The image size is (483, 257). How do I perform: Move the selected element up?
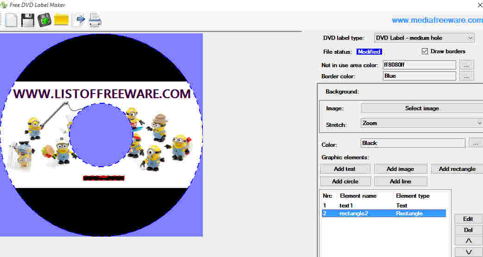(468, 241)
